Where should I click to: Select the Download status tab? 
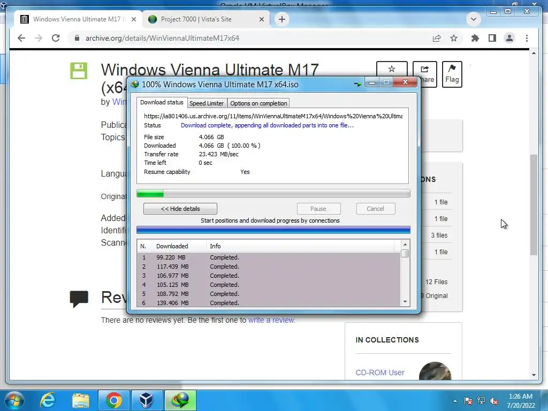162,102
